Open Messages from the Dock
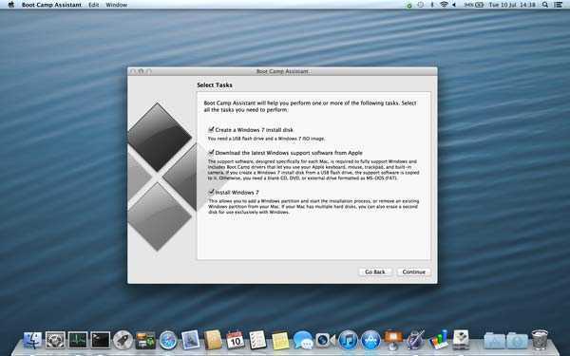Viewport: 570px width, 356px height. coord(303,341)
